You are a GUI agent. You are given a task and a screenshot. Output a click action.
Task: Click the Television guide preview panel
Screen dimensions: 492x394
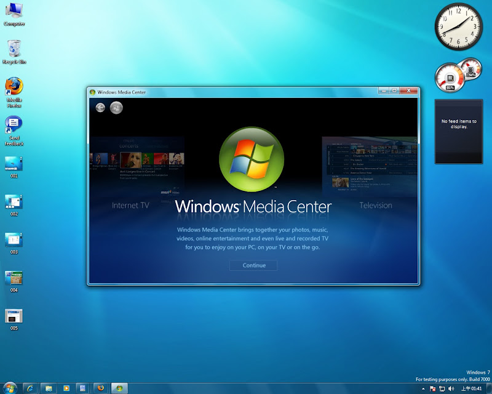[370, 166]
